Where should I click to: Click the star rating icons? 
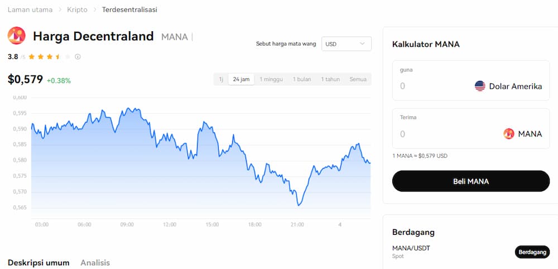49,56
